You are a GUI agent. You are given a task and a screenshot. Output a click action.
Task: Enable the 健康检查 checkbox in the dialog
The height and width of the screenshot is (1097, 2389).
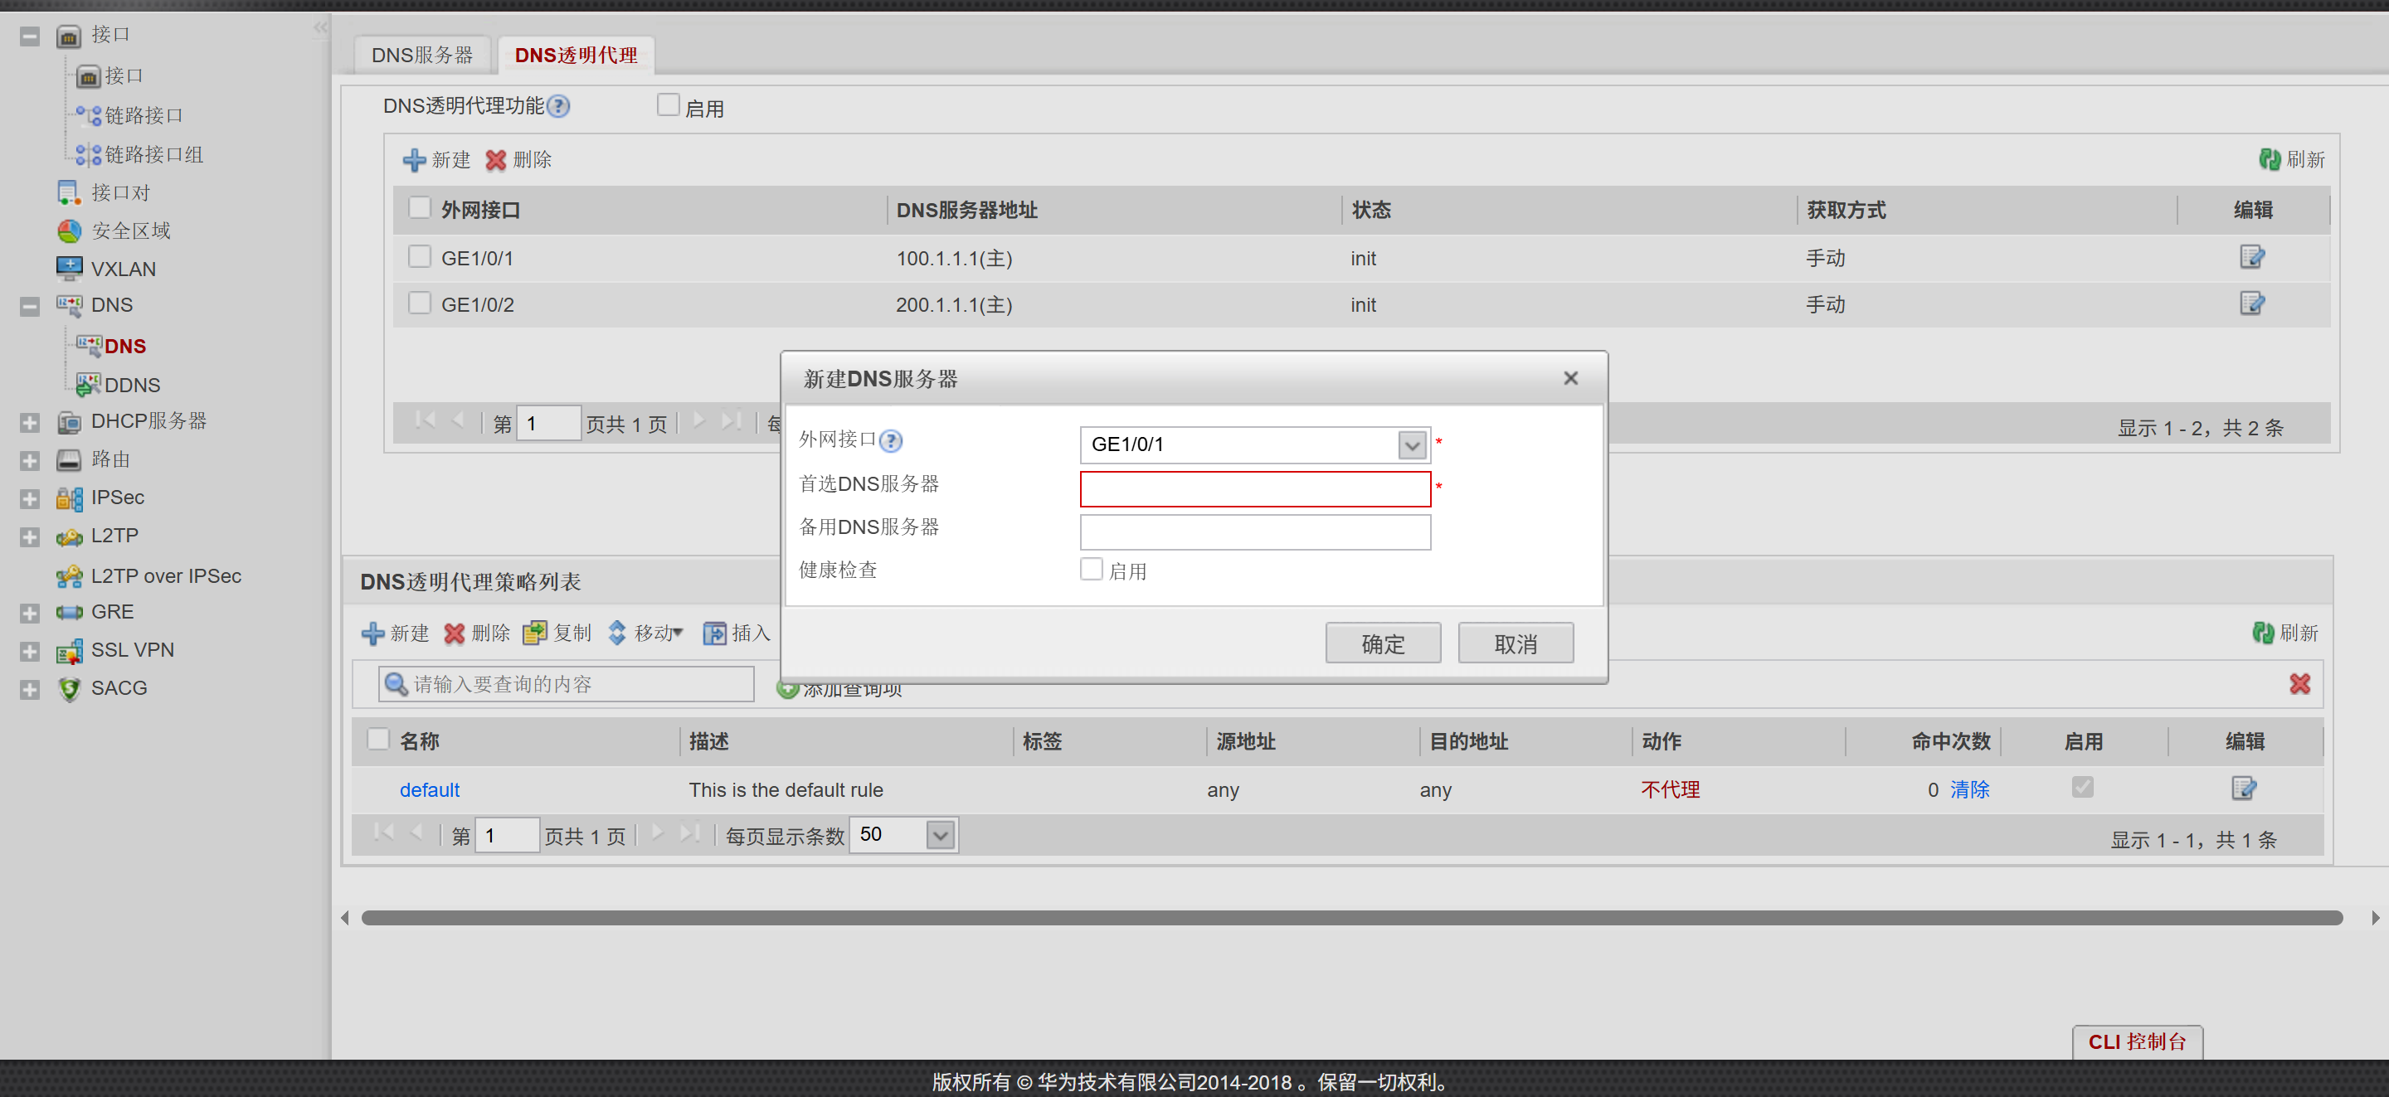tap(1091, 570)
